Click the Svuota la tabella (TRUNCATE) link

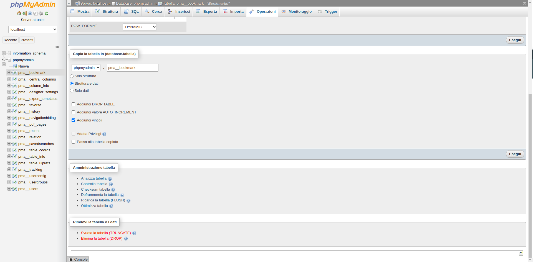tap(106, 233)
